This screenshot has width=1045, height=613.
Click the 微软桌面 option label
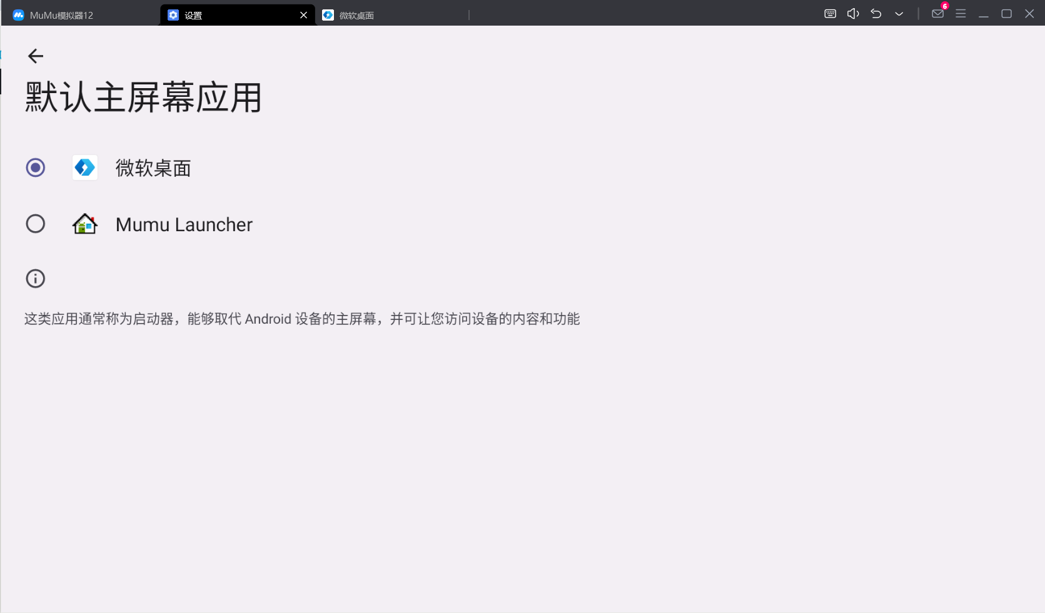pos(153,168)
